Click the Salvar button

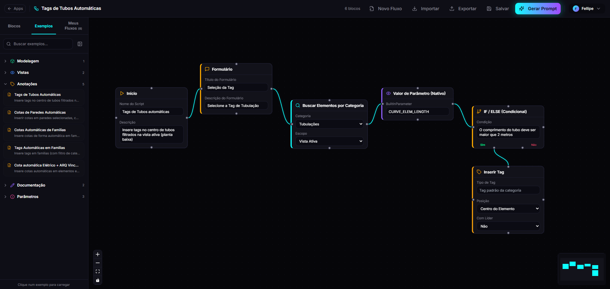click(x=498, y=9)
